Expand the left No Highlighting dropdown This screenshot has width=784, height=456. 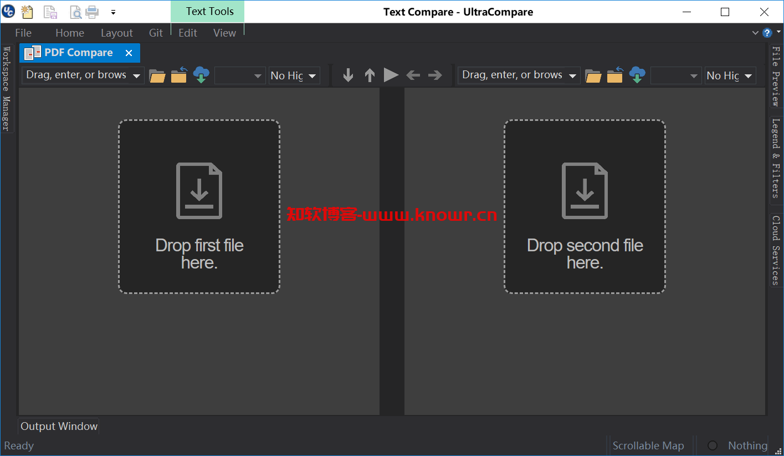point(312,75)
